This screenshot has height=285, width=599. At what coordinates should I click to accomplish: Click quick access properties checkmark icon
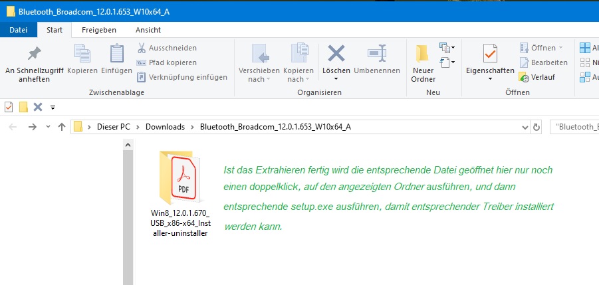(9, 107)
